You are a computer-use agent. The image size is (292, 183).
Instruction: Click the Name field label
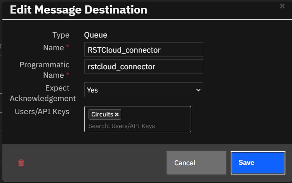coord(54,48)
